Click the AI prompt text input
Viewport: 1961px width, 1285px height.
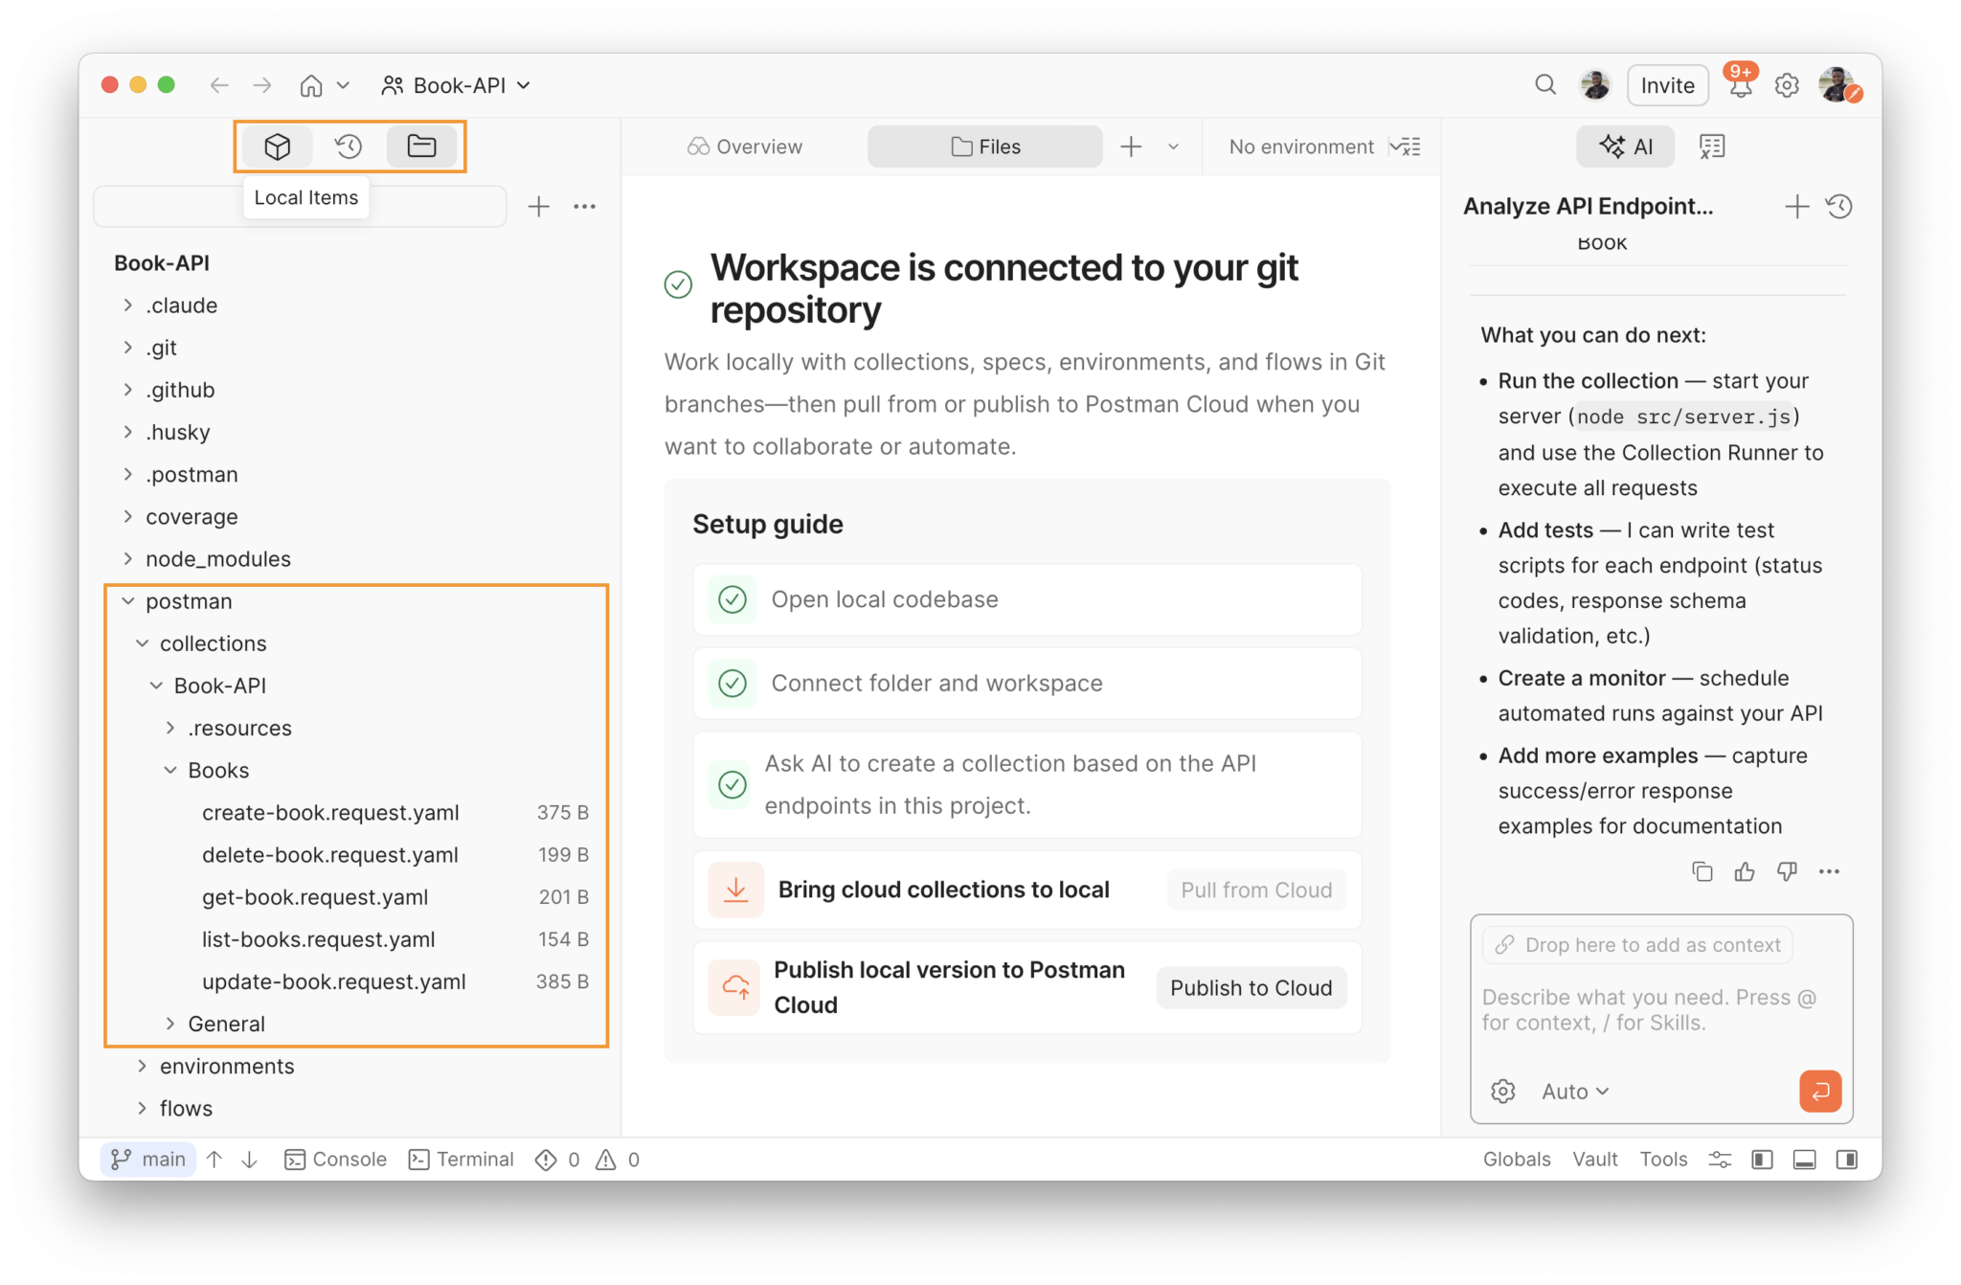[1660, 1010]
